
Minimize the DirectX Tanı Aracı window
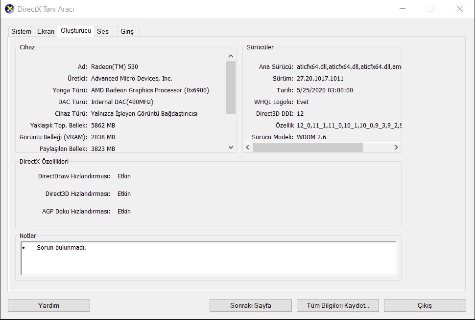pyautogui.click(x=403, y=9)
